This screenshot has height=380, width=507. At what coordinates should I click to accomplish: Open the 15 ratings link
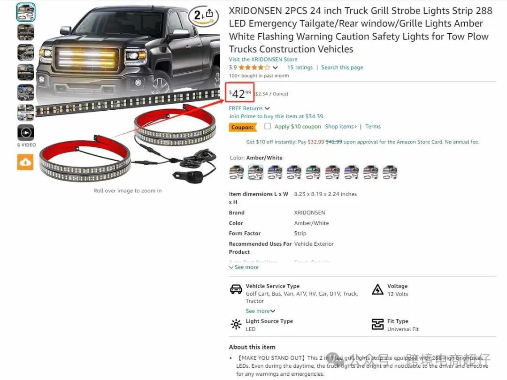coord(300,67)
